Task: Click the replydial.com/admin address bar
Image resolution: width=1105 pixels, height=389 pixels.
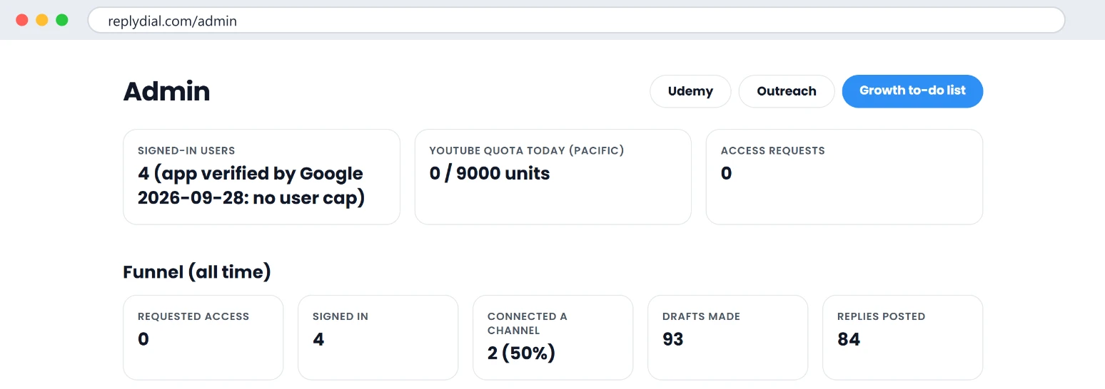Action: click(576, 21)
